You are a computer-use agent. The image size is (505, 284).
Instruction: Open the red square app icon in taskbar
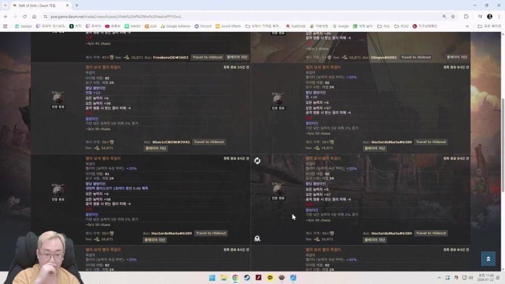[x=258, y=277]
